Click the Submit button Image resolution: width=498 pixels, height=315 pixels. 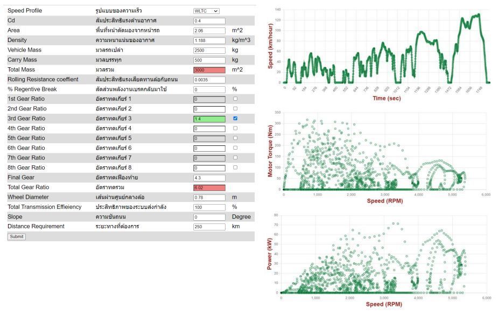point(16,236)
